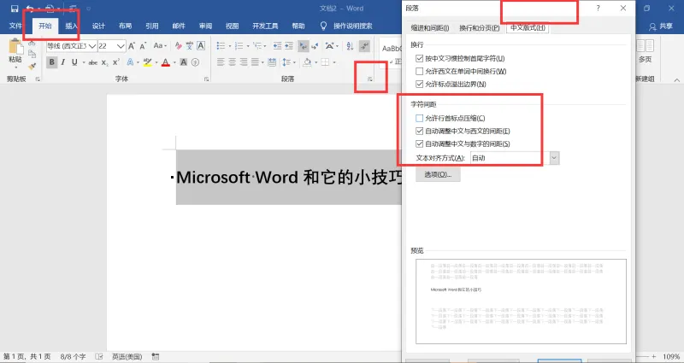Decrease paragraph indent
The image size is (684, 363).
click(x=277, y=46)
